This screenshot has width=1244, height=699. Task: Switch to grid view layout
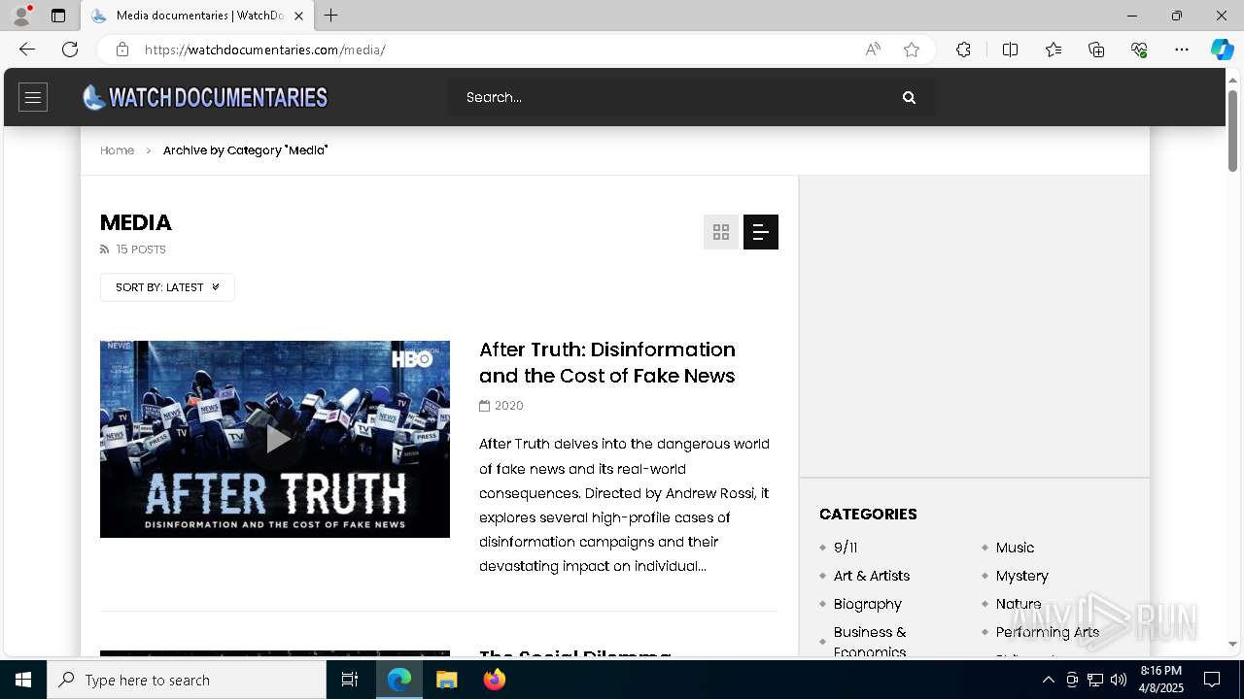click(x=721, y=232)
